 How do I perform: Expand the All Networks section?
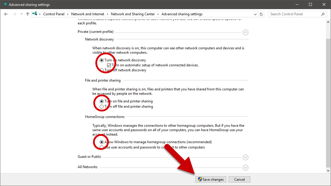pos(245,168)
